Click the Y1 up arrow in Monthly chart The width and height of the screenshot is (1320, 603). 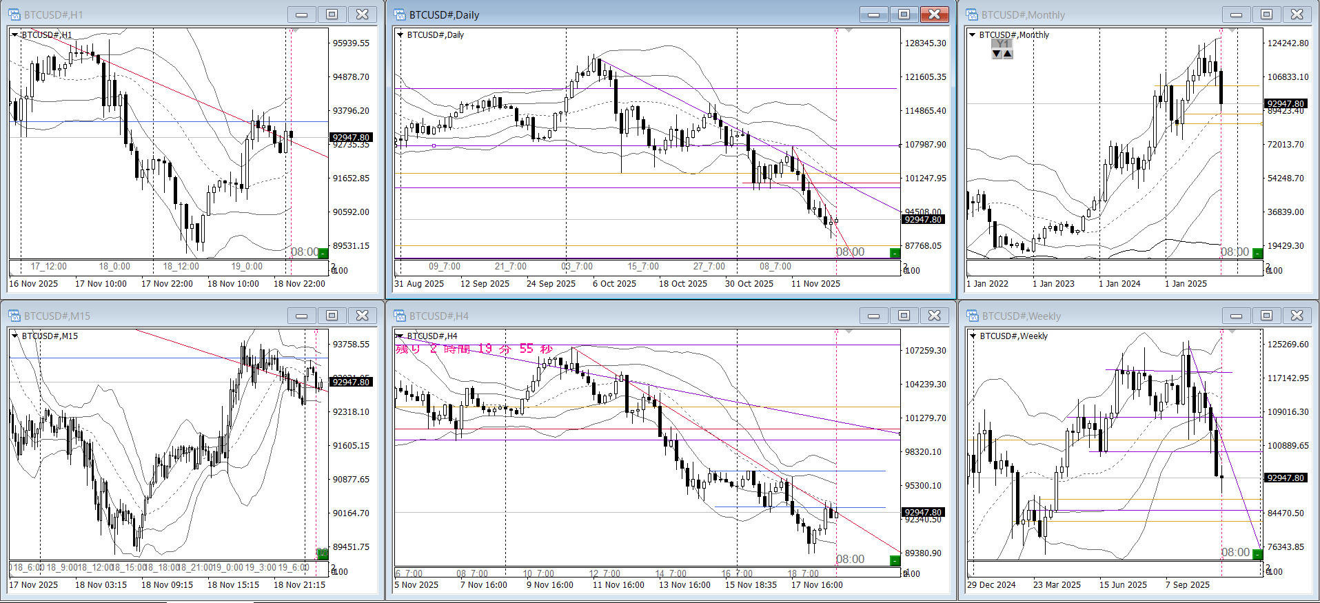1008,54
